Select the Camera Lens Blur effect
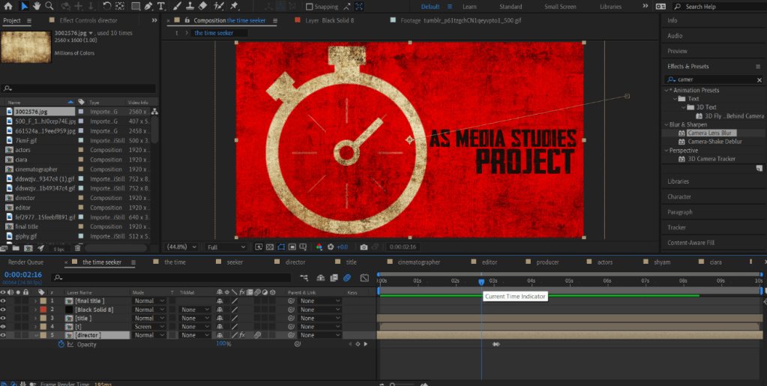Viewport: 767px width, 386px height. pyautogui.click(x=711, y=133)
